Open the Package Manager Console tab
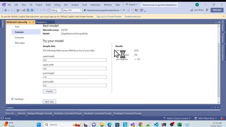This screenshot has width=226, height=127. tap(40, 113)
